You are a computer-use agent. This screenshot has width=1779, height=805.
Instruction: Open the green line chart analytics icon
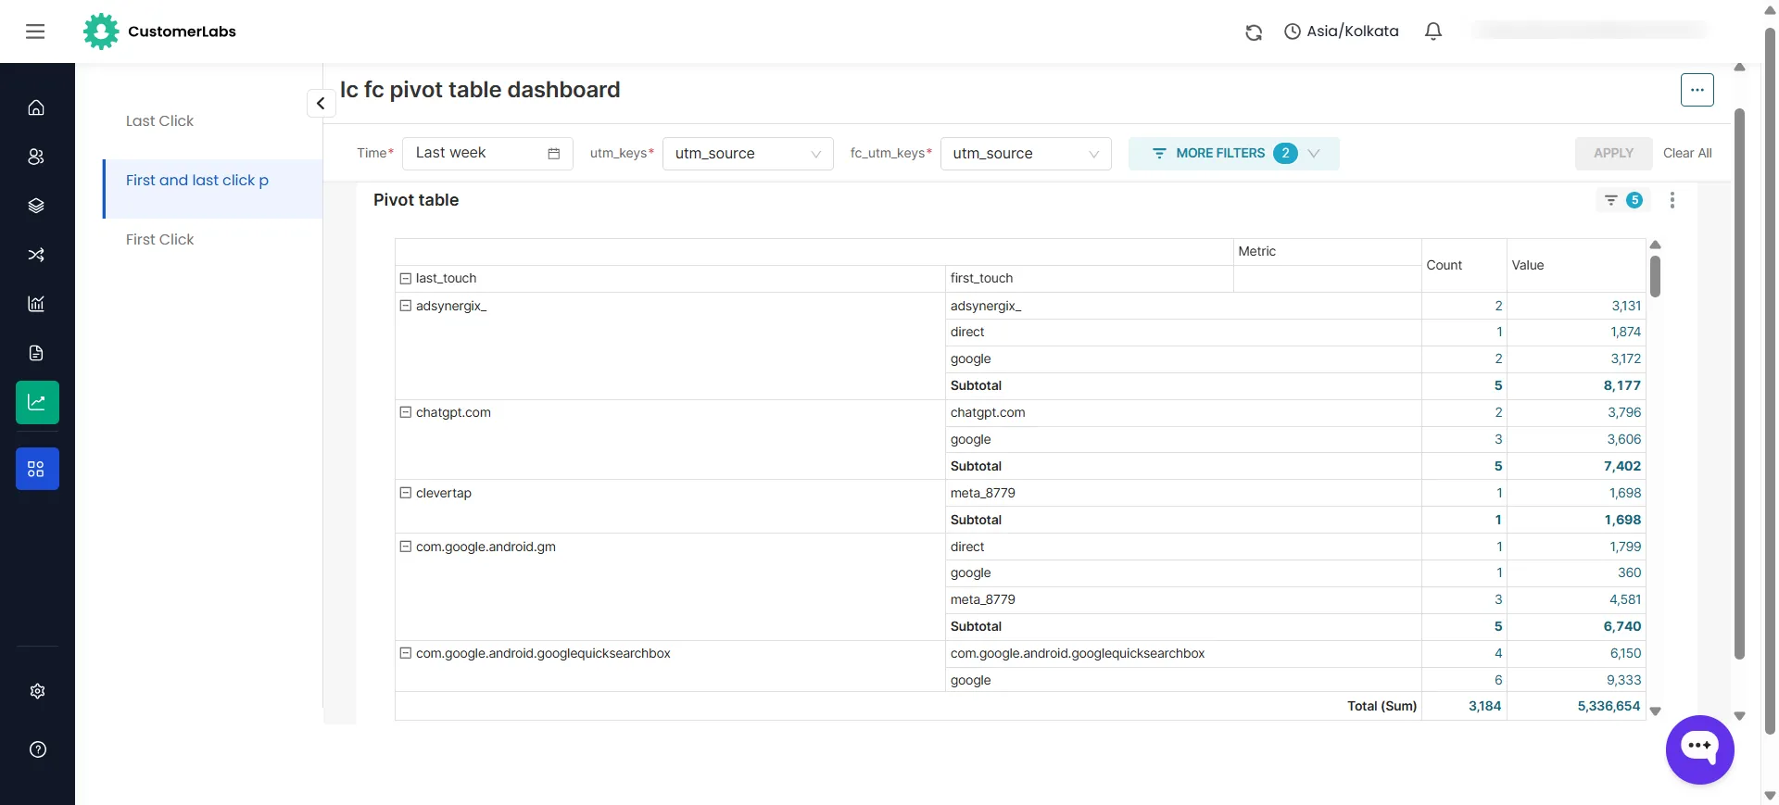(x=37, y=402)
